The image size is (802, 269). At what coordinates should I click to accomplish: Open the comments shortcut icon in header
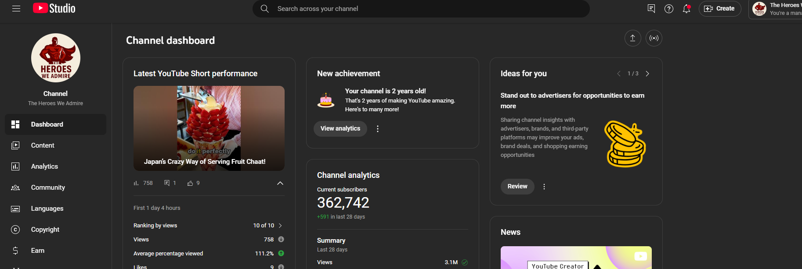tap(651, 9)
